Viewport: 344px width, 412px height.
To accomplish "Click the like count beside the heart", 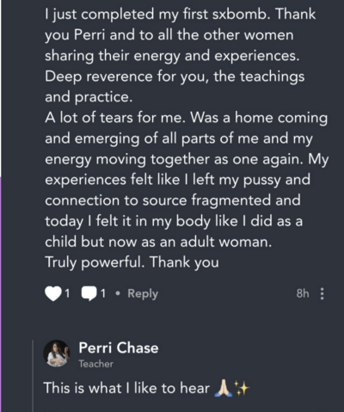I will pos(67,293).
